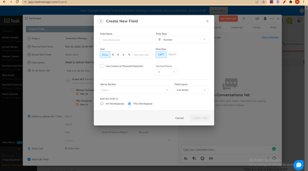The height and width of the screenshot is (171, 308).
Task: Click the Full Screen expand icon
Action: tap(26, 18)
